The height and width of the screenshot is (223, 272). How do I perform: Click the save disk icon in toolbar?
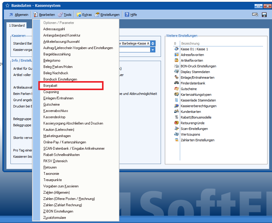pyautogui.click(x=264, y=15)
